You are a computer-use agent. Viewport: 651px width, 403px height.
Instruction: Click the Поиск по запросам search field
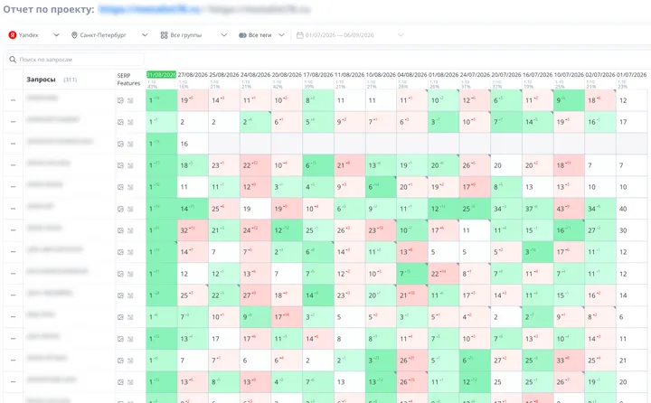pos(76,60)
